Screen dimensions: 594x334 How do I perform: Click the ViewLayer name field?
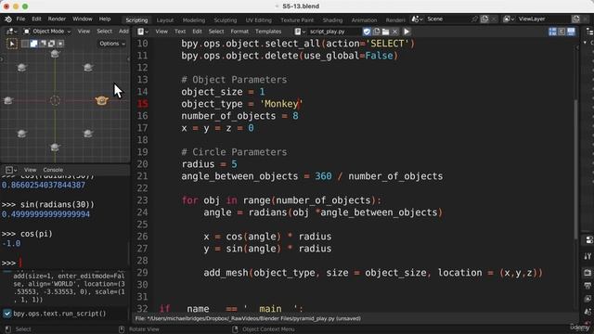[x=544, y=19]
